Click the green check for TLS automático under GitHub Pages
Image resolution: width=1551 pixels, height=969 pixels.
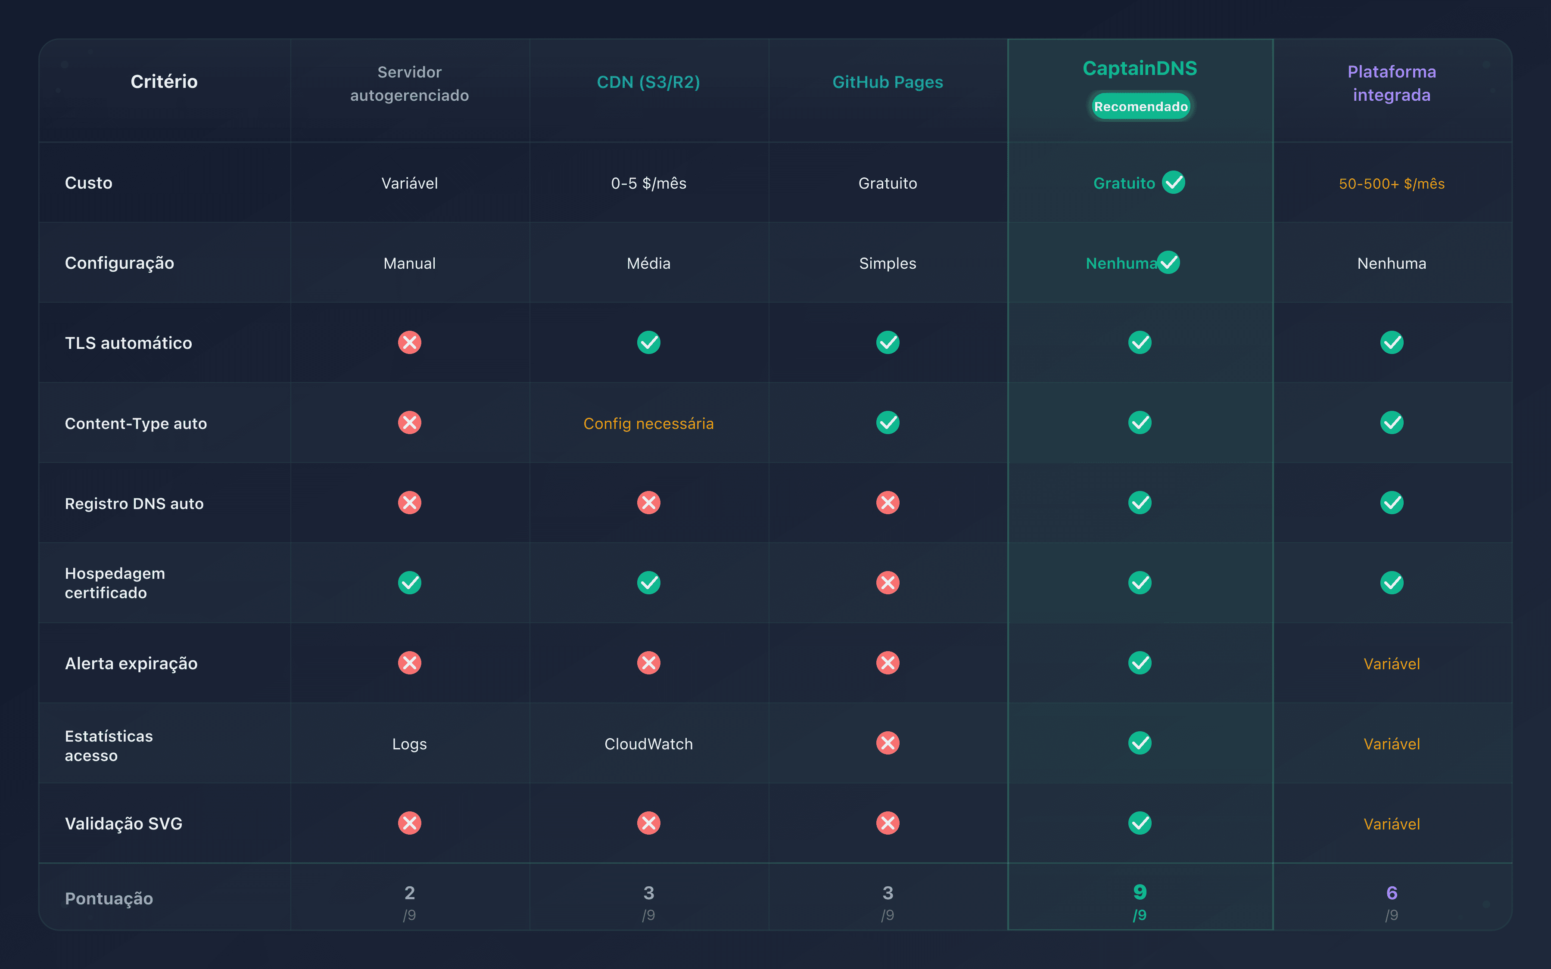(x=888, y=342)
